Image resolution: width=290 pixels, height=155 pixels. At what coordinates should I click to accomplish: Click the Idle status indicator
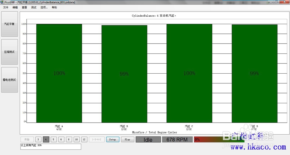coord(148,140)
